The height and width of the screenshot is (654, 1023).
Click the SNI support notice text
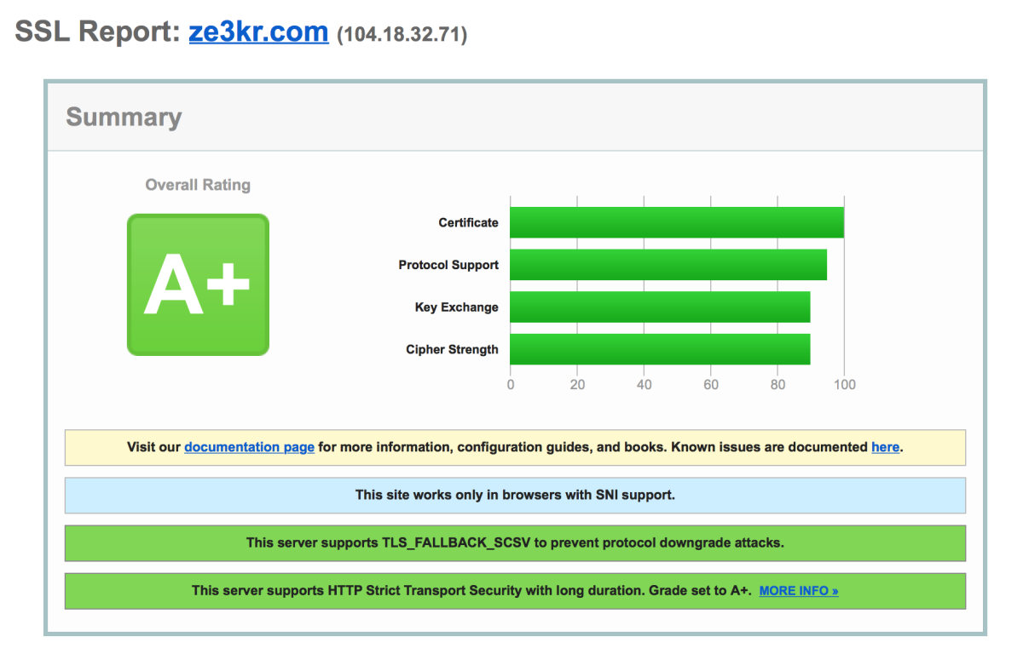coord(515,495)
